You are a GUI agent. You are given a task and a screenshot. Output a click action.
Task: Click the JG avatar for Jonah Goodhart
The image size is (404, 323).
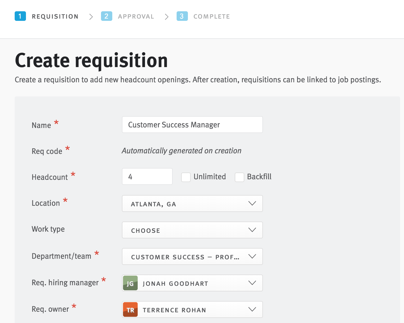pos(130,283)
